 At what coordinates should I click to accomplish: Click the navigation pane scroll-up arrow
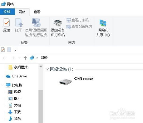point(41,67)
